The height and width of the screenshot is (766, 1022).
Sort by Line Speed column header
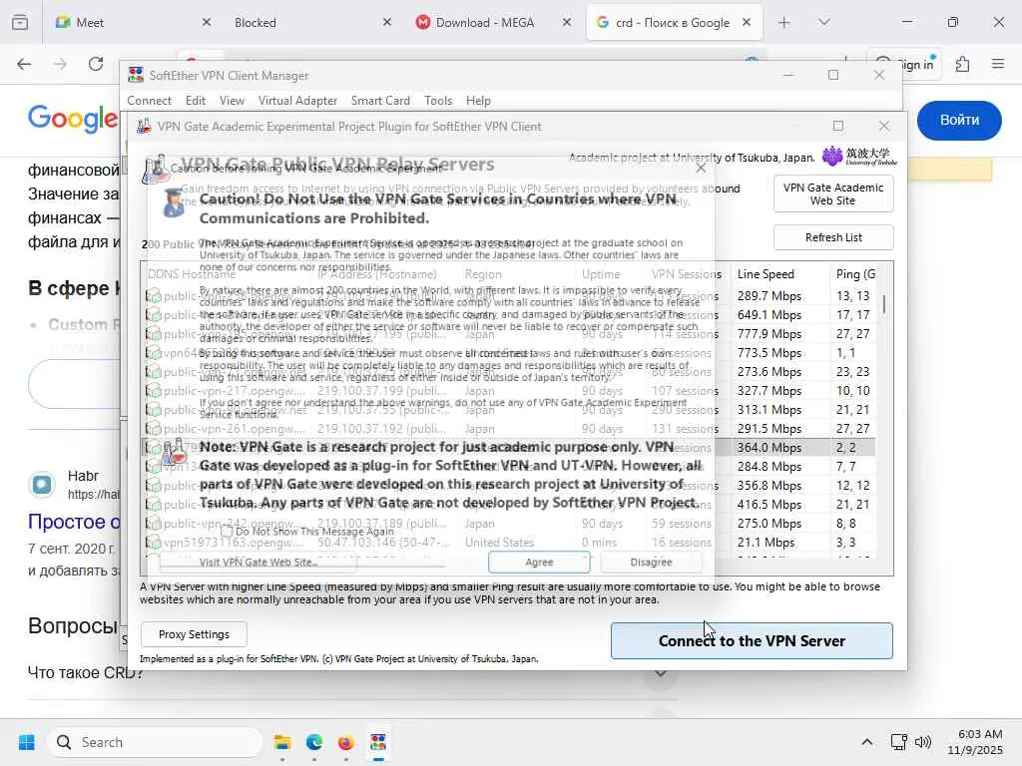click(779, 274)
